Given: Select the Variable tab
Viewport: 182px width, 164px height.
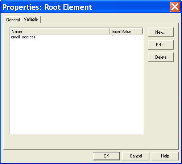Looking at the screenshot, I should click(31, 19).
